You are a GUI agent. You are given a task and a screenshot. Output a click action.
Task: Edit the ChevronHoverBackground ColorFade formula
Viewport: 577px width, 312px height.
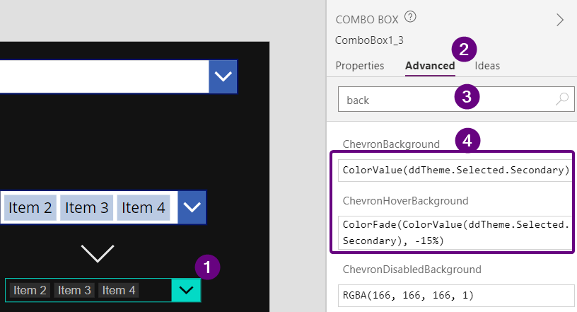click(x=455, y=233)
